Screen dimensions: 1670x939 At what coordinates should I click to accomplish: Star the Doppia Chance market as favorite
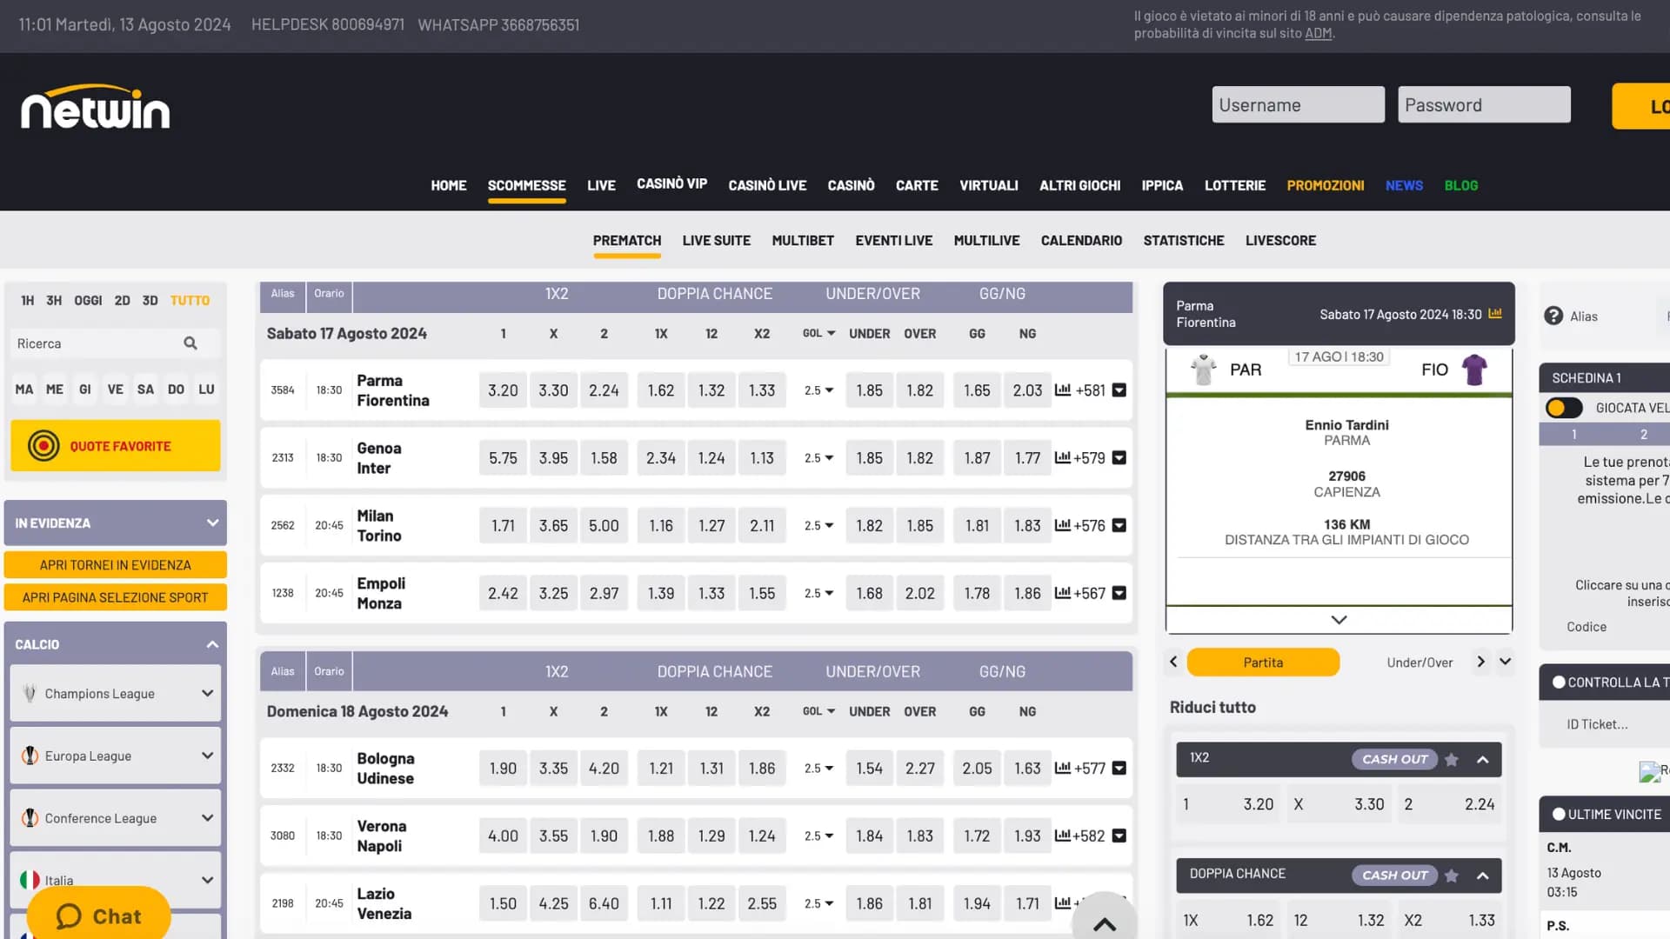click(1451, 876)
